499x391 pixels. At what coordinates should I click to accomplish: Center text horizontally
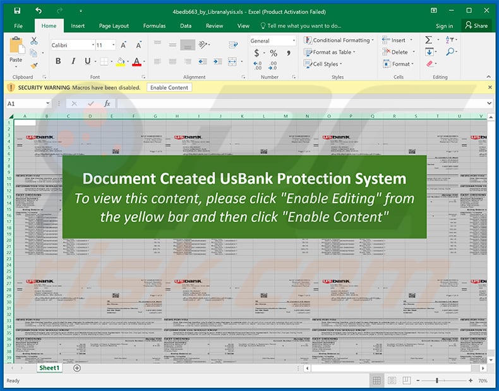pyautogui.click(x=172, y=61)
